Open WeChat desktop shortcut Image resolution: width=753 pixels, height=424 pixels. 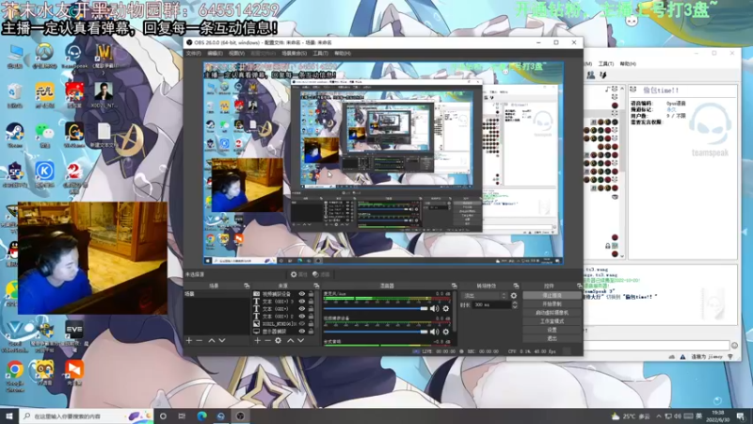(x=44, y=135)
